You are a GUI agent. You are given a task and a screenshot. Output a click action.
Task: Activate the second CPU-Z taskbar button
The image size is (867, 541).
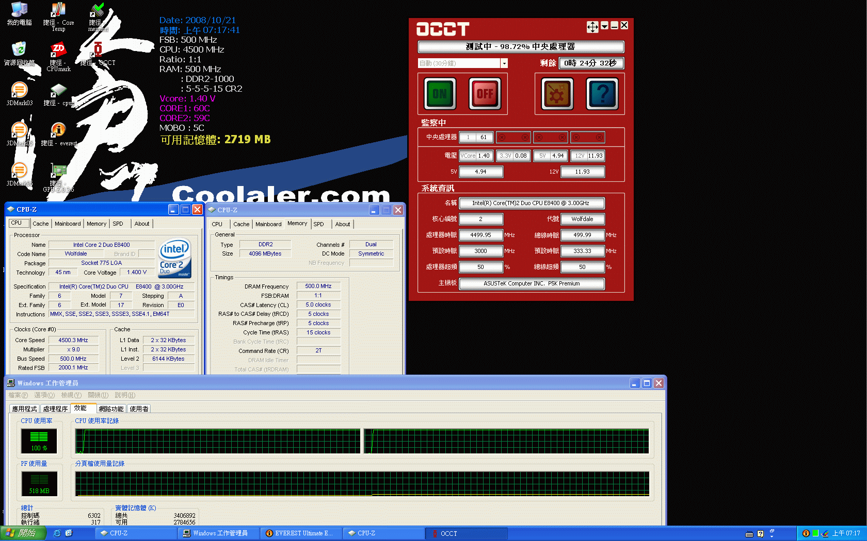click(383, 533)
